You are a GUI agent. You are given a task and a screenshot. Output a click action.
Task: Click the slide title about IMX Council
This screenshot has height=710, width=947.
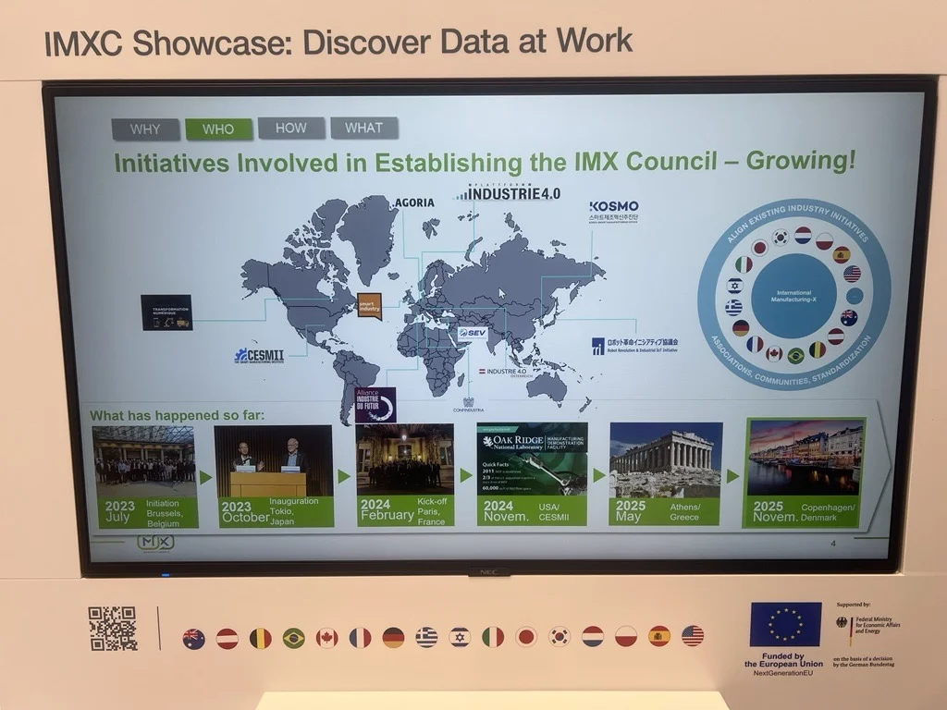click(x=485, y=162)
